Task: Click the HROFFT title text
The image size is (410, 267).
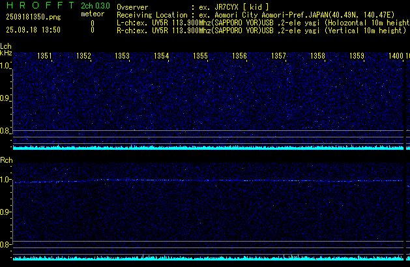Action: [x=39, y=6]
